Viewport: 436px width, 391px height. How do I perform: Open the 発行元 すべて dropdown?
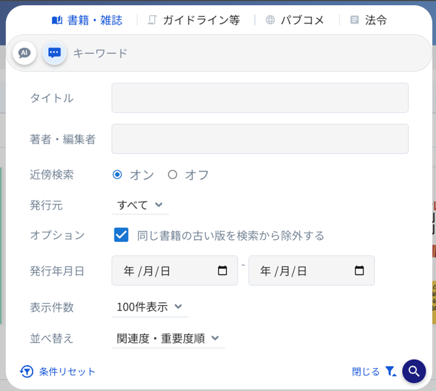point(140,205)
